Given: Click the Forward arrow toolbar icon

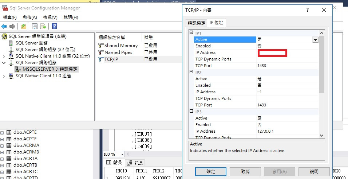Looking at the screenshot, I should pos(12,27).
